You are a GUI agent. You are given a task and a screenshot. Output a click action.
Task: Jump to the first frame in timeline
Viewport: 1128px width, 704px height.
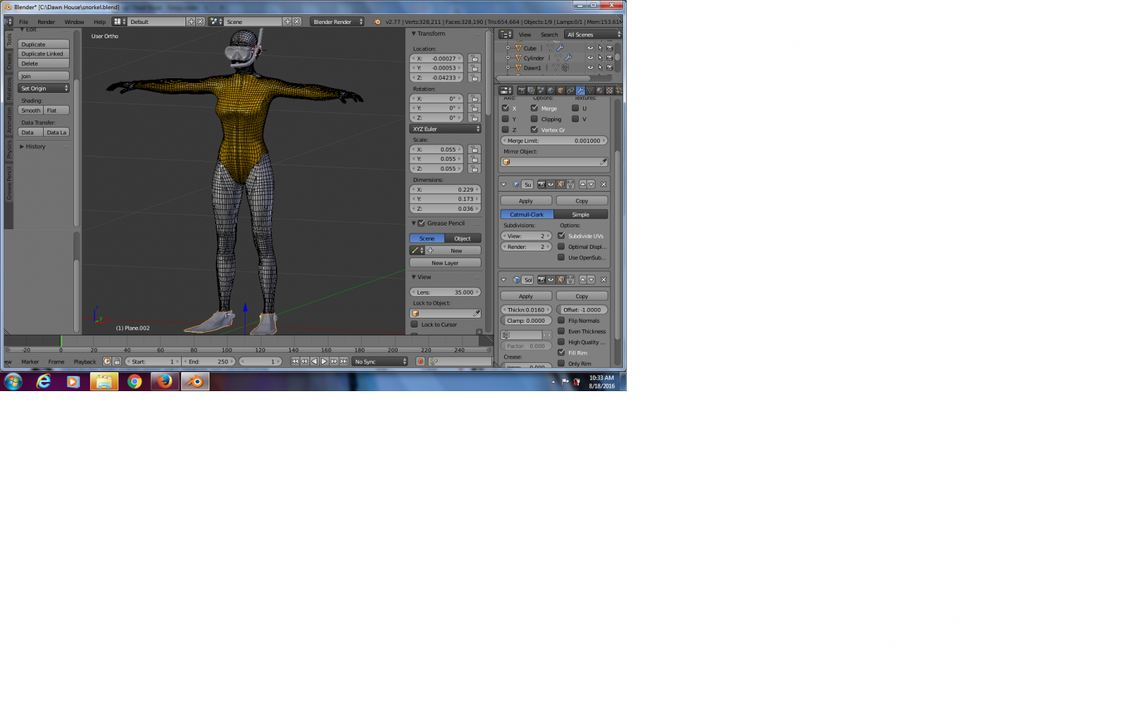point(295,362)
